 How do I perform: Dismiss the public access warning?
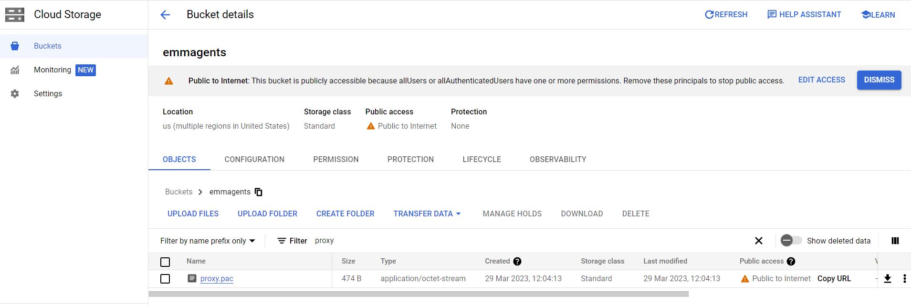click(879, 80)
